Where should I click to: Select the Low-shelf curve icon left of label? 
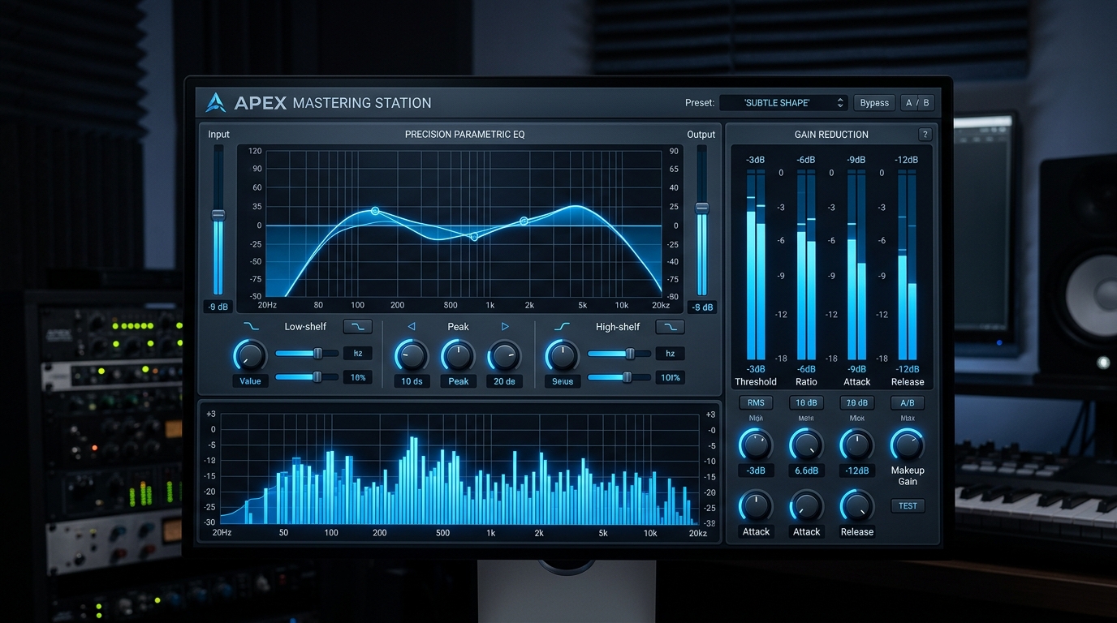tap(252, 326)
